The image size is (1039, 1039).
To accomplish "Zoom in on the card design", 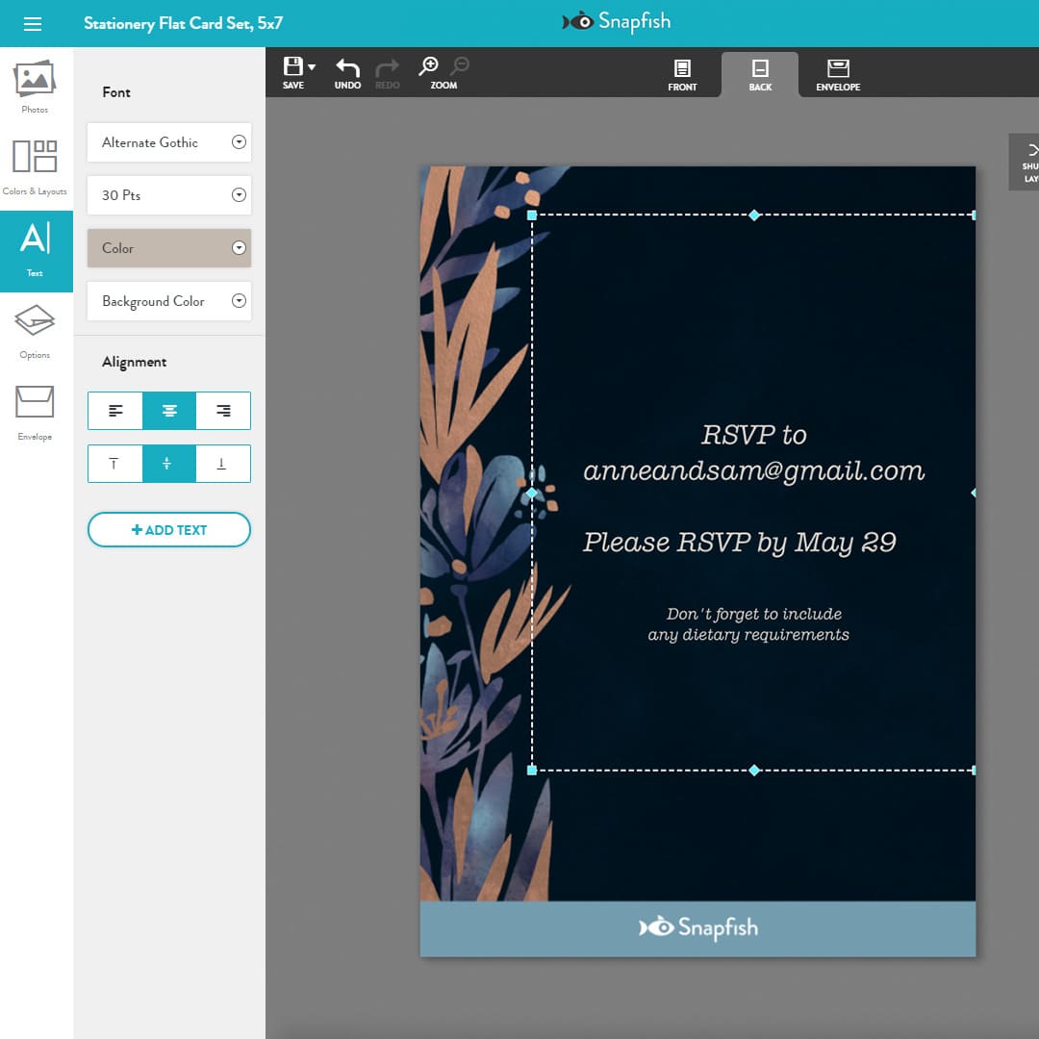I will coord(429,70).
